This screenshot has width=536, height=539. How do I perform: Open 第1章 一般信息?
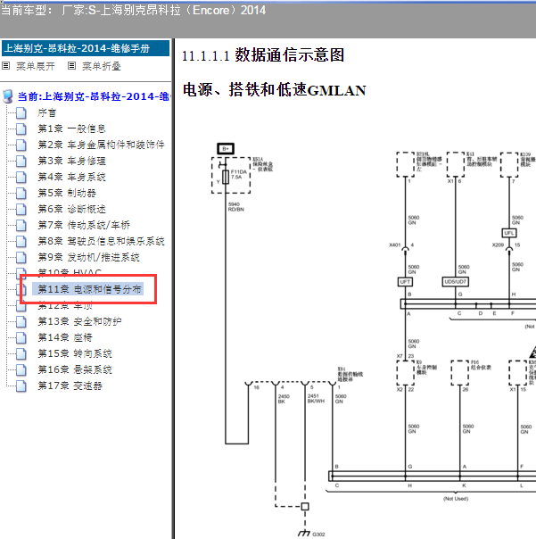(71, 129)
